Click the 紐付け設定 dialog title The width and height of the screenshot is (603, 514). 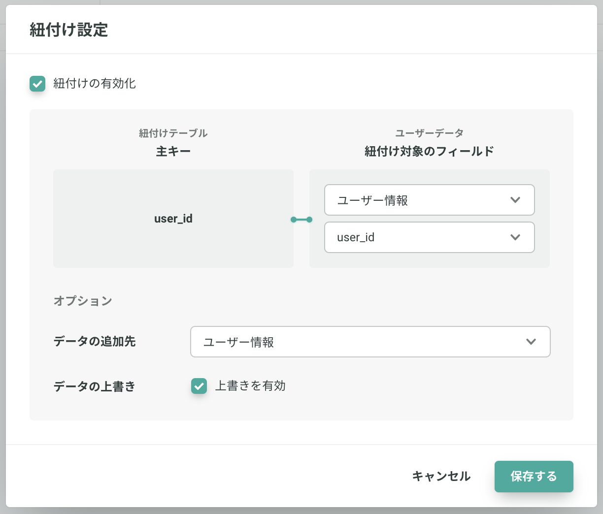coord(68,30)
